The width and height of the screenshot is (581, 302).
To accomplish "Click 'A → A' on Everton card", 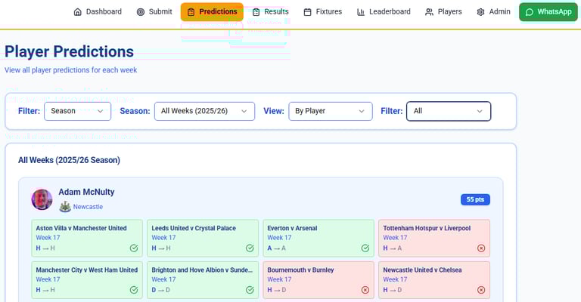I will click(x=276, y=248).
